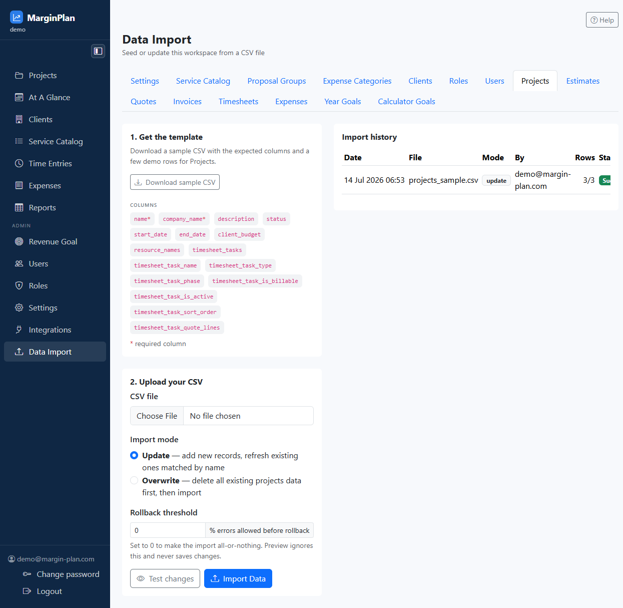
Task: Click the Roles shield icon in sidebar
Action: pyautogui.click(x=19, y=285)
